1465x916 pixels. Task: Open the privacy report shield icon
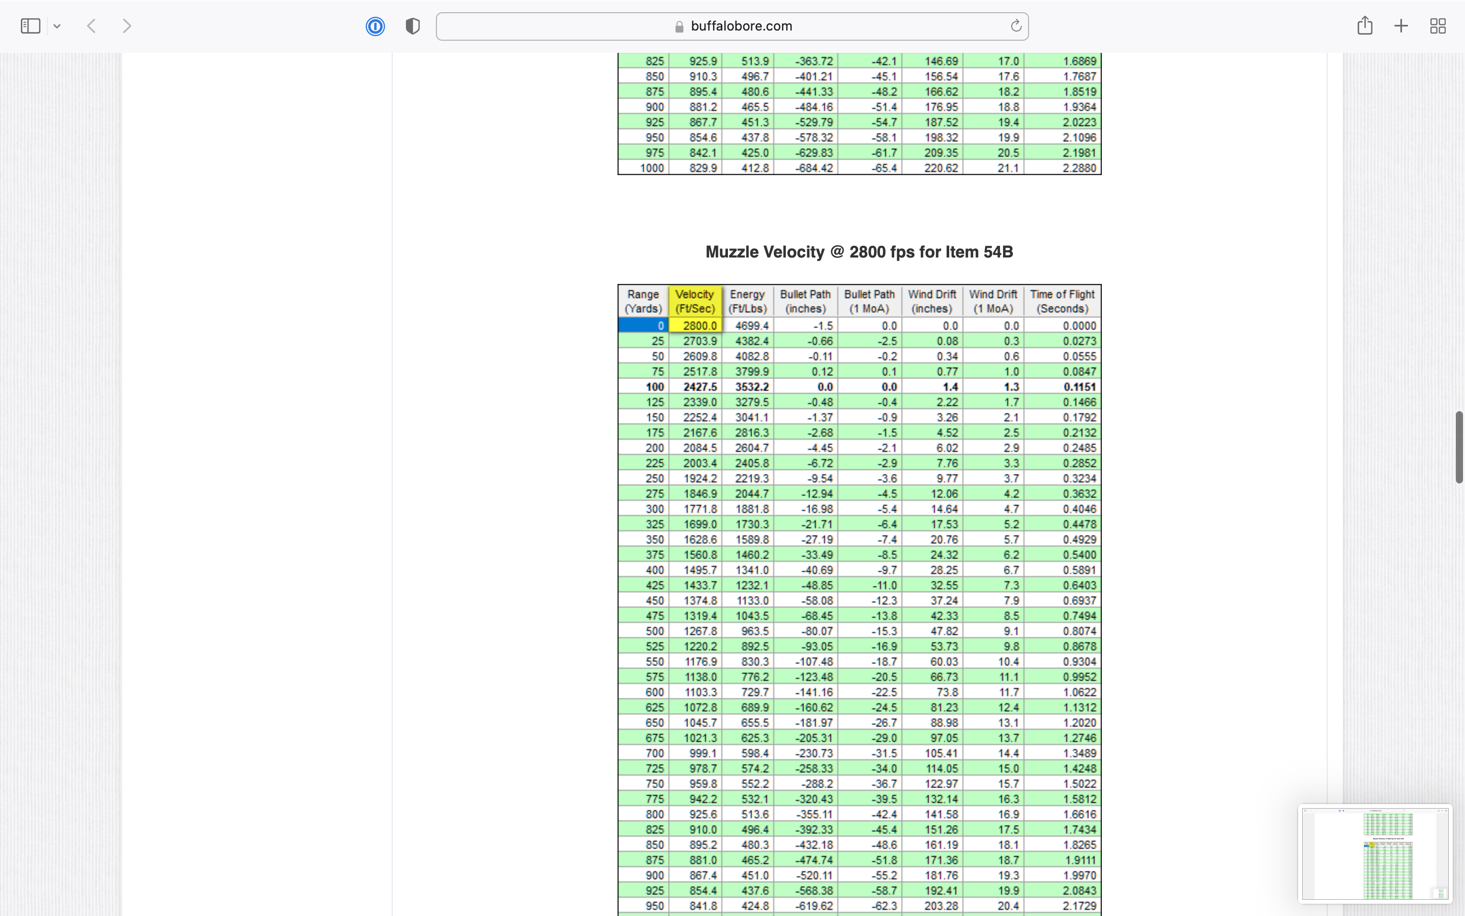pyautogui.click(x=413, y=26)
